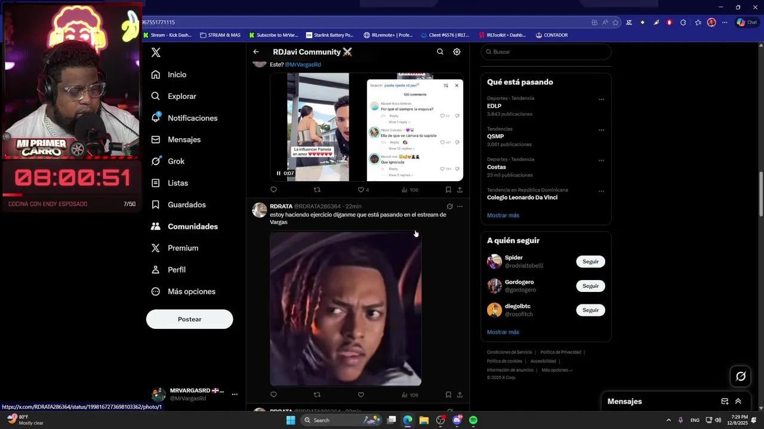Open File Explorer from the taskbar

pyautogui.click(x=424, y=420)
